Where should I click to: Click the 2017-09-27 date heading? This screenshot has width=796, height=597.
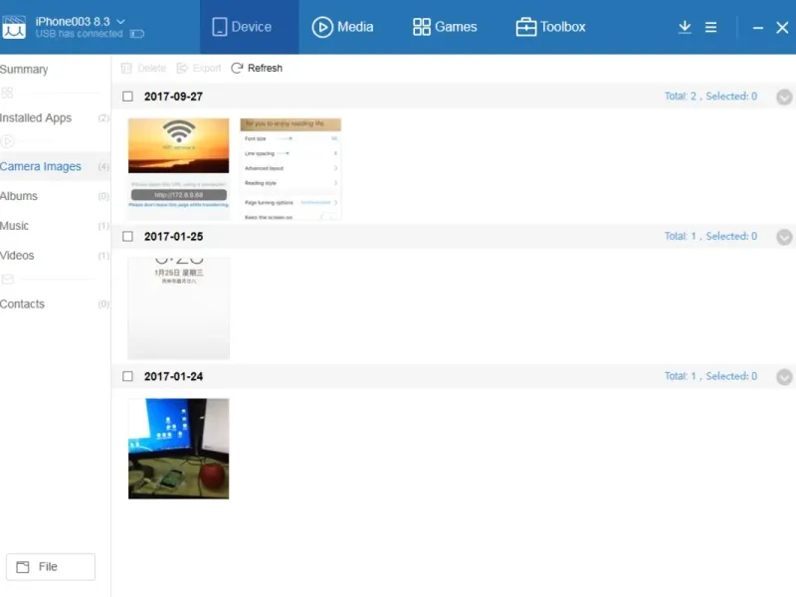pyautogui.click(x=173, y=97)
